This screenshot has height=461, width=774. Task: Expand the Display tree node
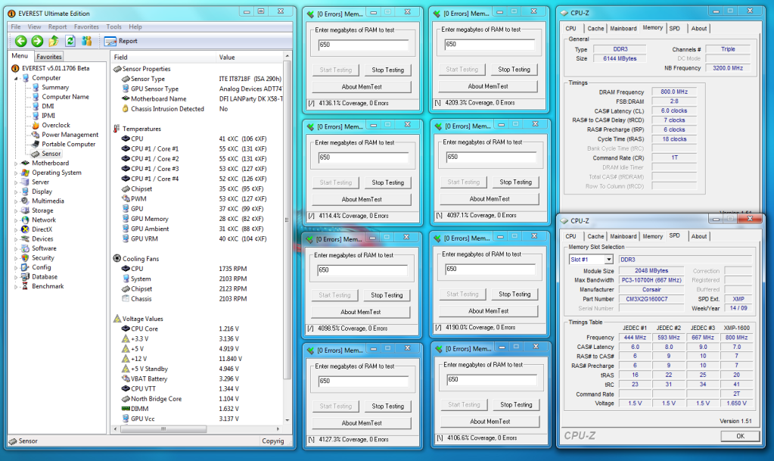(16, 192)
